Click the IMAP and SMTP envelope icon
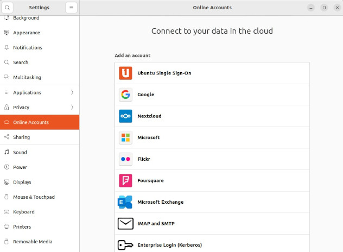This screenshot has width=343, height=252. click(125, 223)
